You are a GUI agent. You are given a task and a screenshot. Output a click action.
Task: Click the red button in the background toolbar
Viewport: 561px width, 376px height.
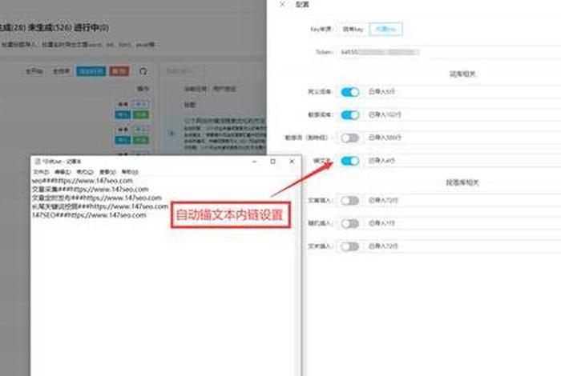coord(119,71)
